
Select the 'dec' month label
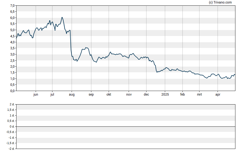click(146, 95)
